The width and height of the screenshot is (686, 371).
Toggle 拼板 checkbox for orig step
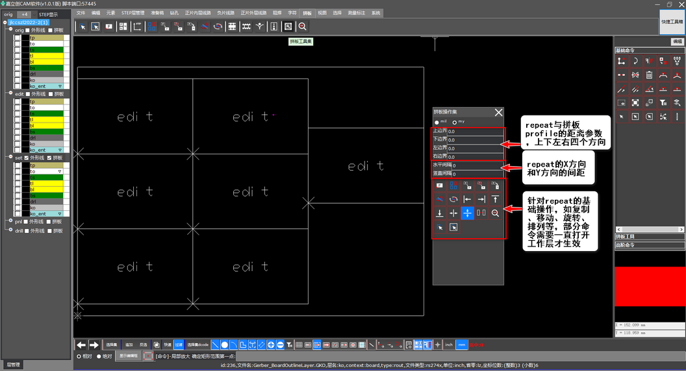click(x=50, y=30)
